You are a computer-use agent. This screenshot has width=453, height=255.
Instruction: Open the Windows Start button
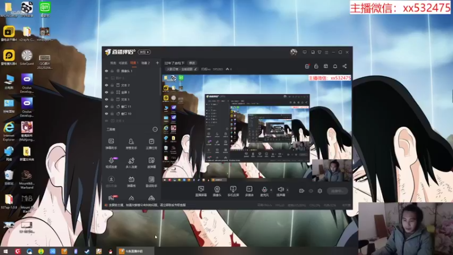pyautogui.click(x=6, y=251)
